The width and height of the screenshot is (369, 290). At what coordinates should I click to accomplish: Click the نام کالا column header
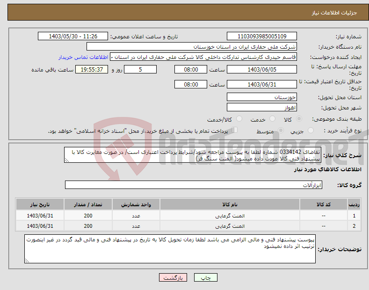point(230,204)
